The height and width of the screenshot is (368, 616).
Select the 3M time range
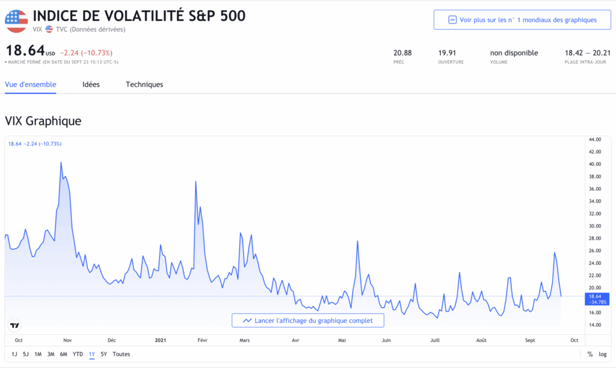pos(51,354)
